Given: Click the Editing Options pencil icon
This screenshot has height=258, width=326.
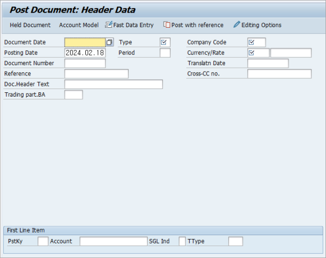Looking at the screenshot, I should coord(236,24).
